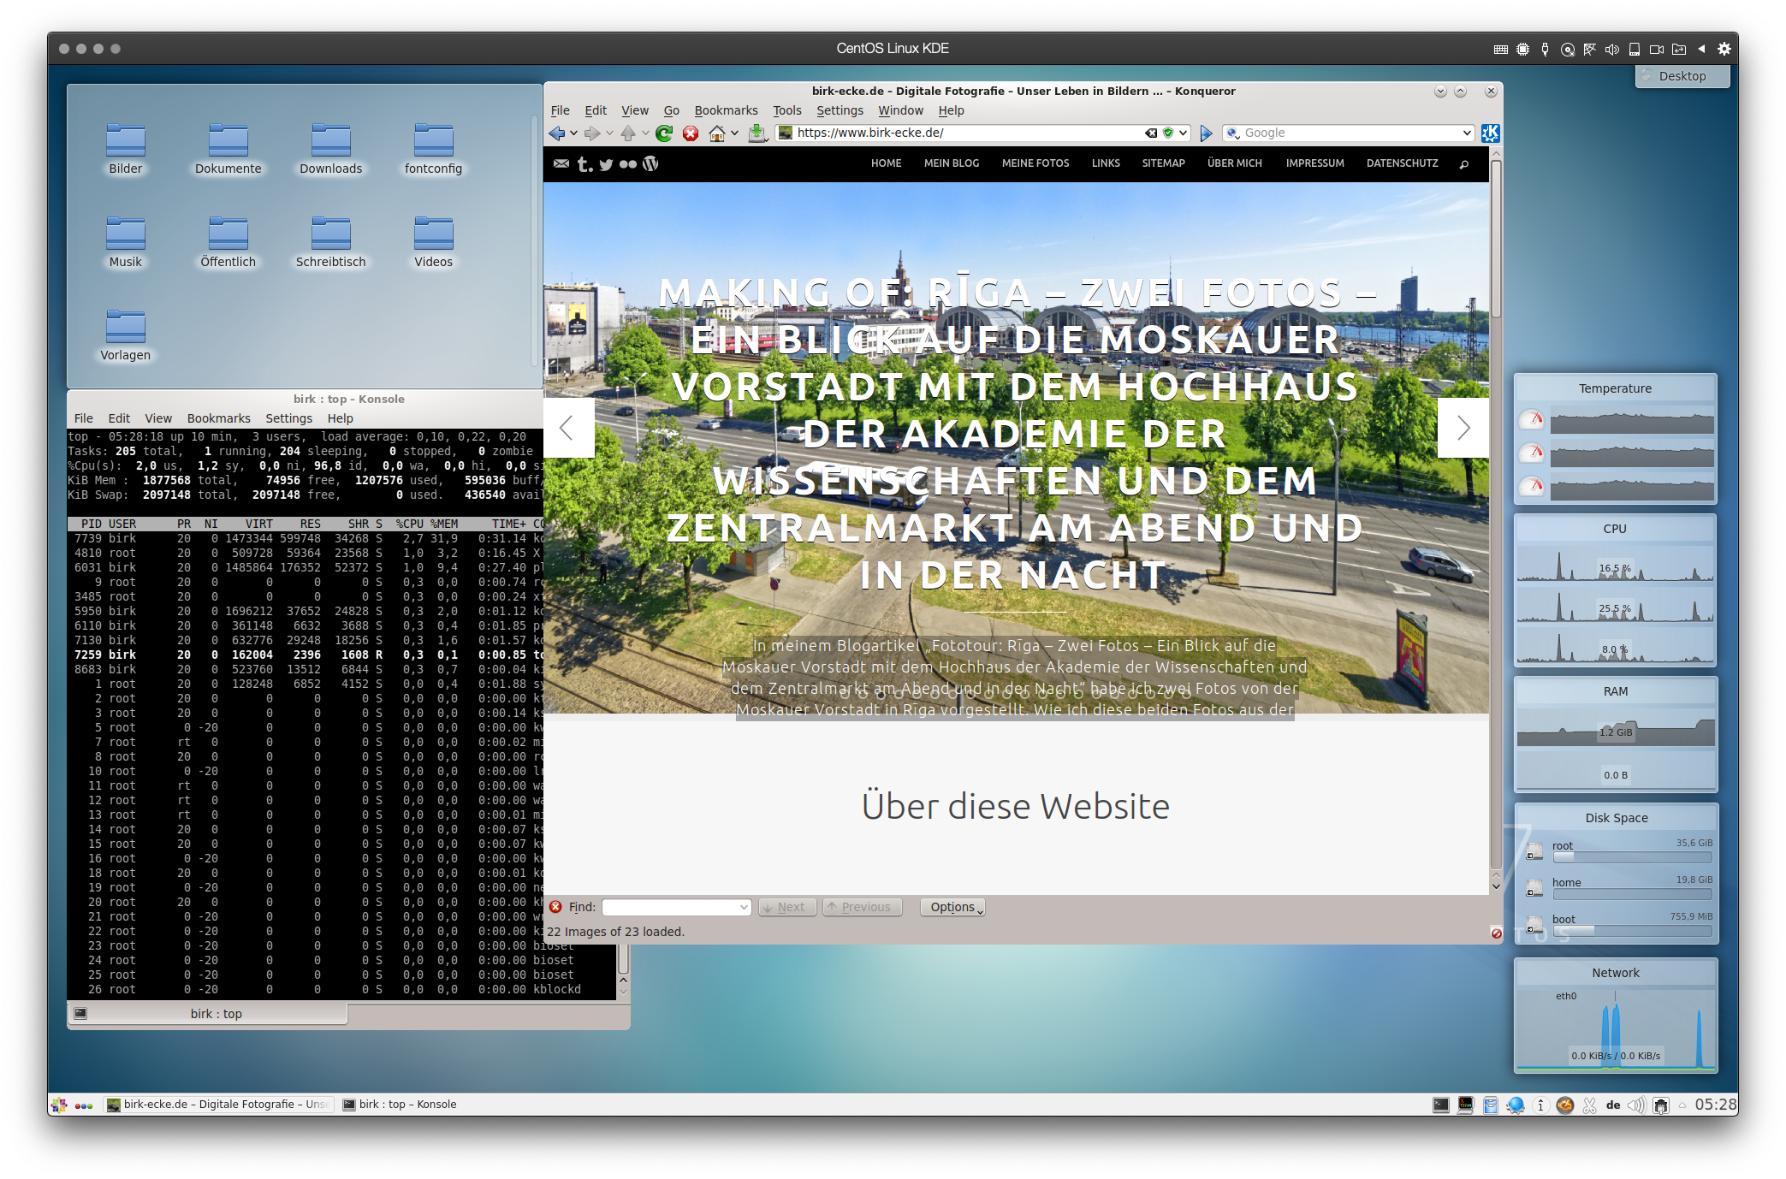This screenshot has height=1179, width=1786.
Task: Click the green security shield in URL bar
Action: 1168,133
